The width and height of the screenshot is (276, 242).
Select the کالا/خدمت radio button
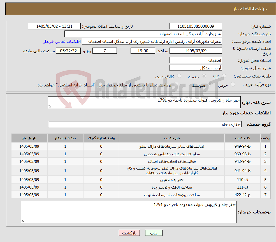click(179, 76)
